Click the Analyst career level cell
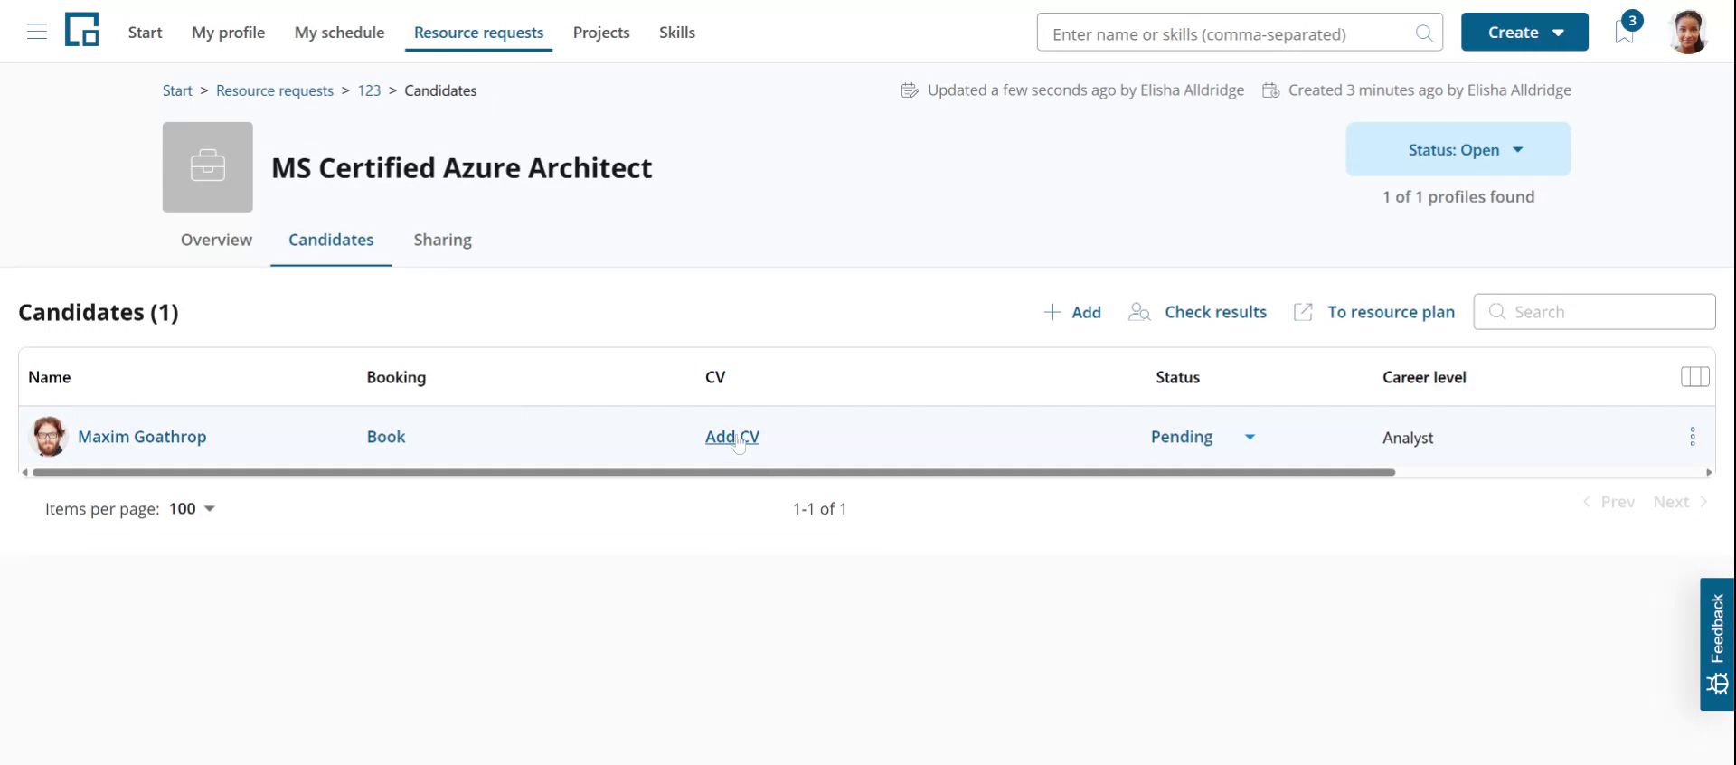The width and height of the screenshot is (1736, 765). coord(1408,438)
